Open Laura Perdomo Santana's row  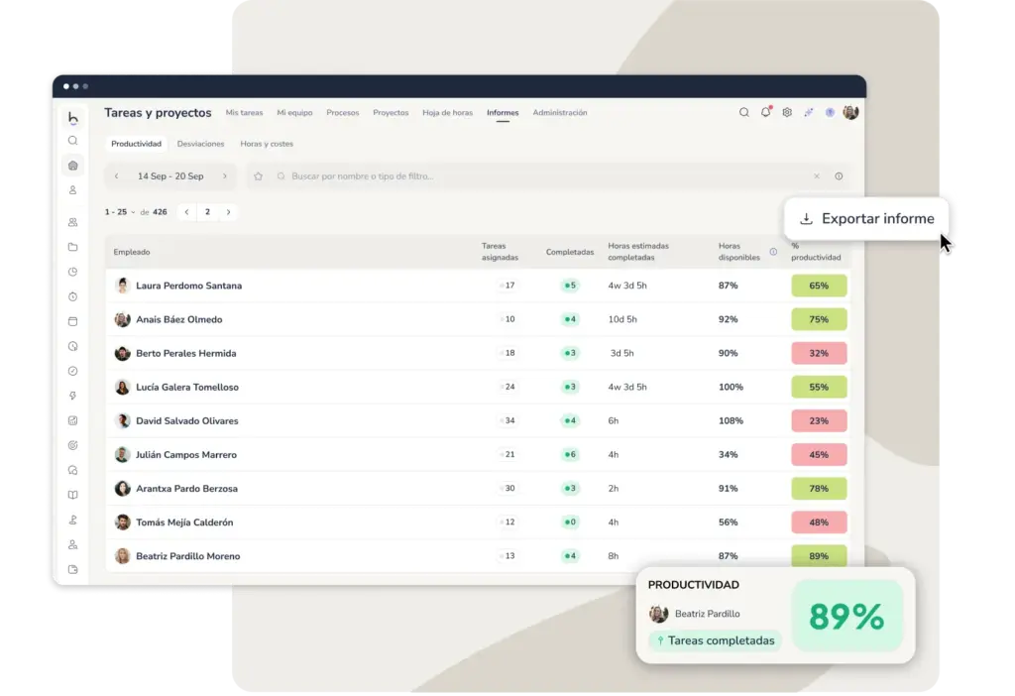pos(477,286)
